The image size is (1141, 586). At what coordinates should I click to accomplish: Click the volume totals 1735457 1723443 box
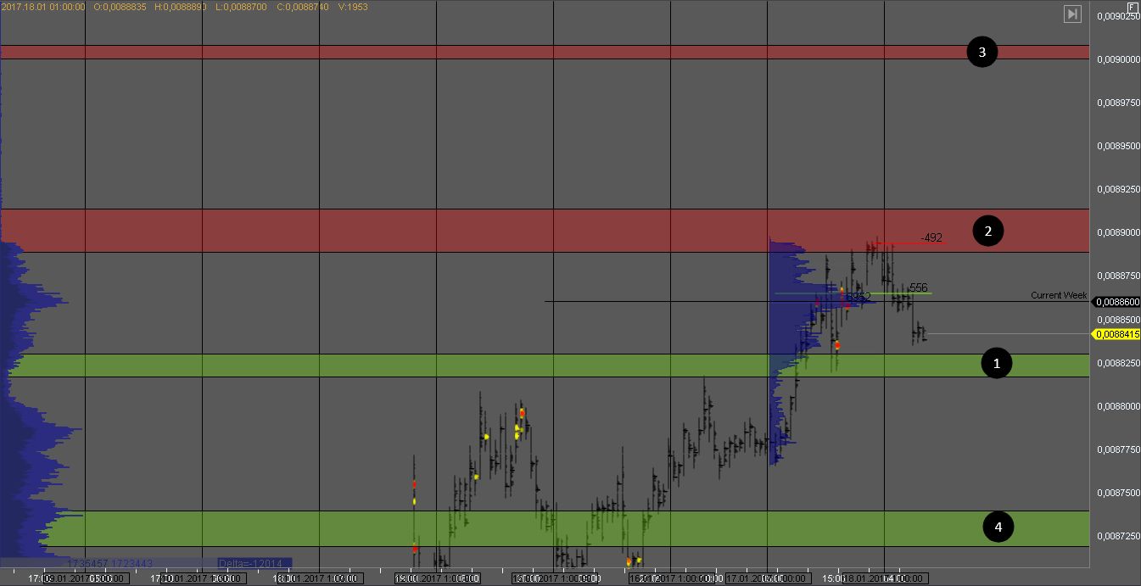[x=110, y=563]
